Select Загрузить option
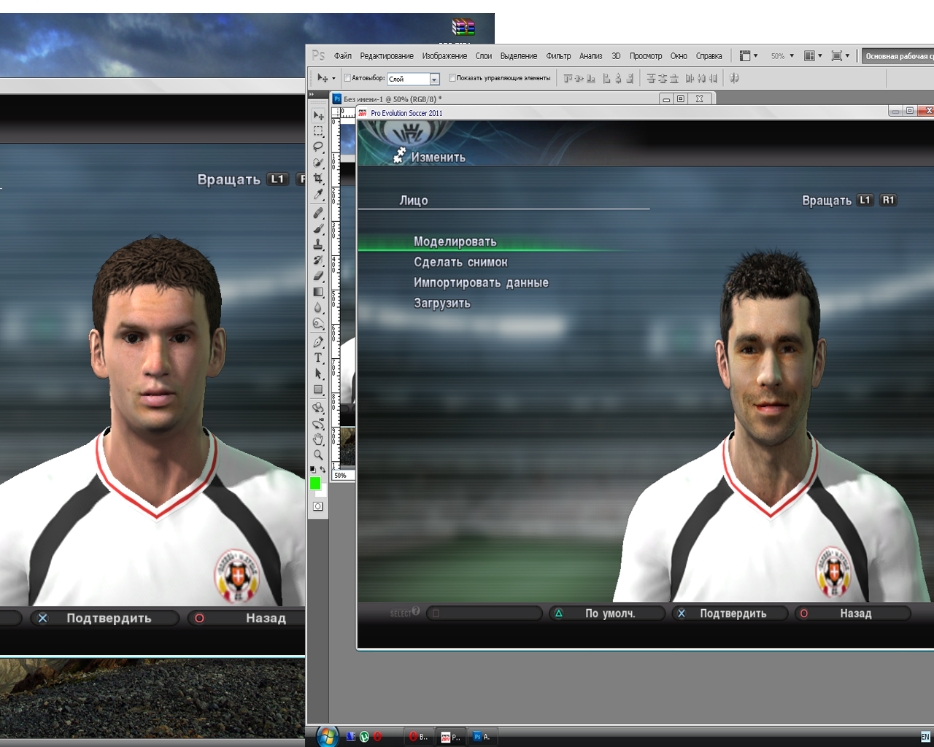This screenshot has height=747, width=934. point(442,303)
